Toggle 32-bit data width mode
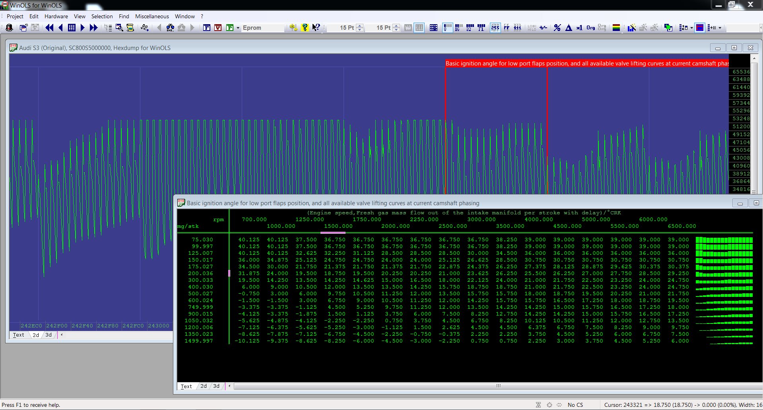Screen dimensions: 763x410 [x=470, y=27]
